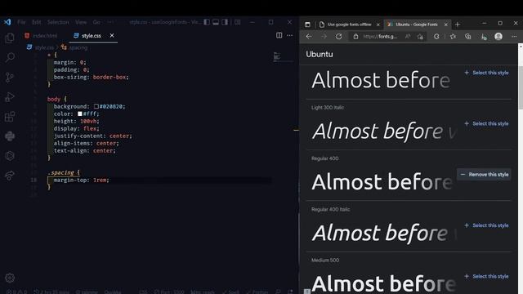Open the File menu in VS Code
This screenshot has height=294, width=523.
click(x=21, y=22)
